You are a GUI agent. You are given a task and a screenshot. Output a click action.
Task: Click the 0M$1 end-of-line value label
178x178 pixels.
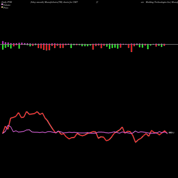(x=171, y=133)
